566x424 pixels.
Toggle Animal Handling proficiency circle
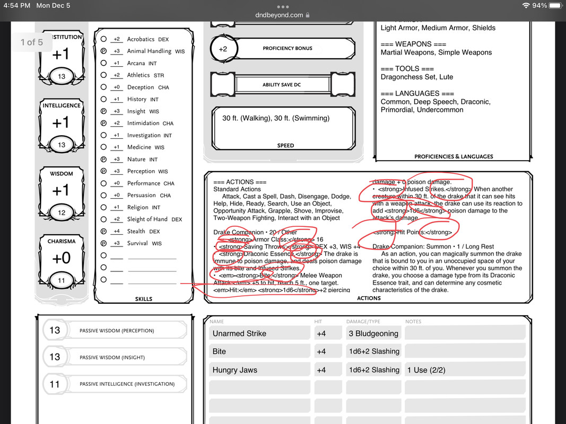(x=103, y=51)
